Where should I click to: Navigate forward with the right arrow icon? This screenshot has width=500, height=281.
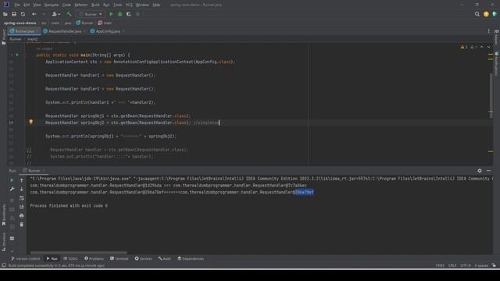(x=44, y=14)
